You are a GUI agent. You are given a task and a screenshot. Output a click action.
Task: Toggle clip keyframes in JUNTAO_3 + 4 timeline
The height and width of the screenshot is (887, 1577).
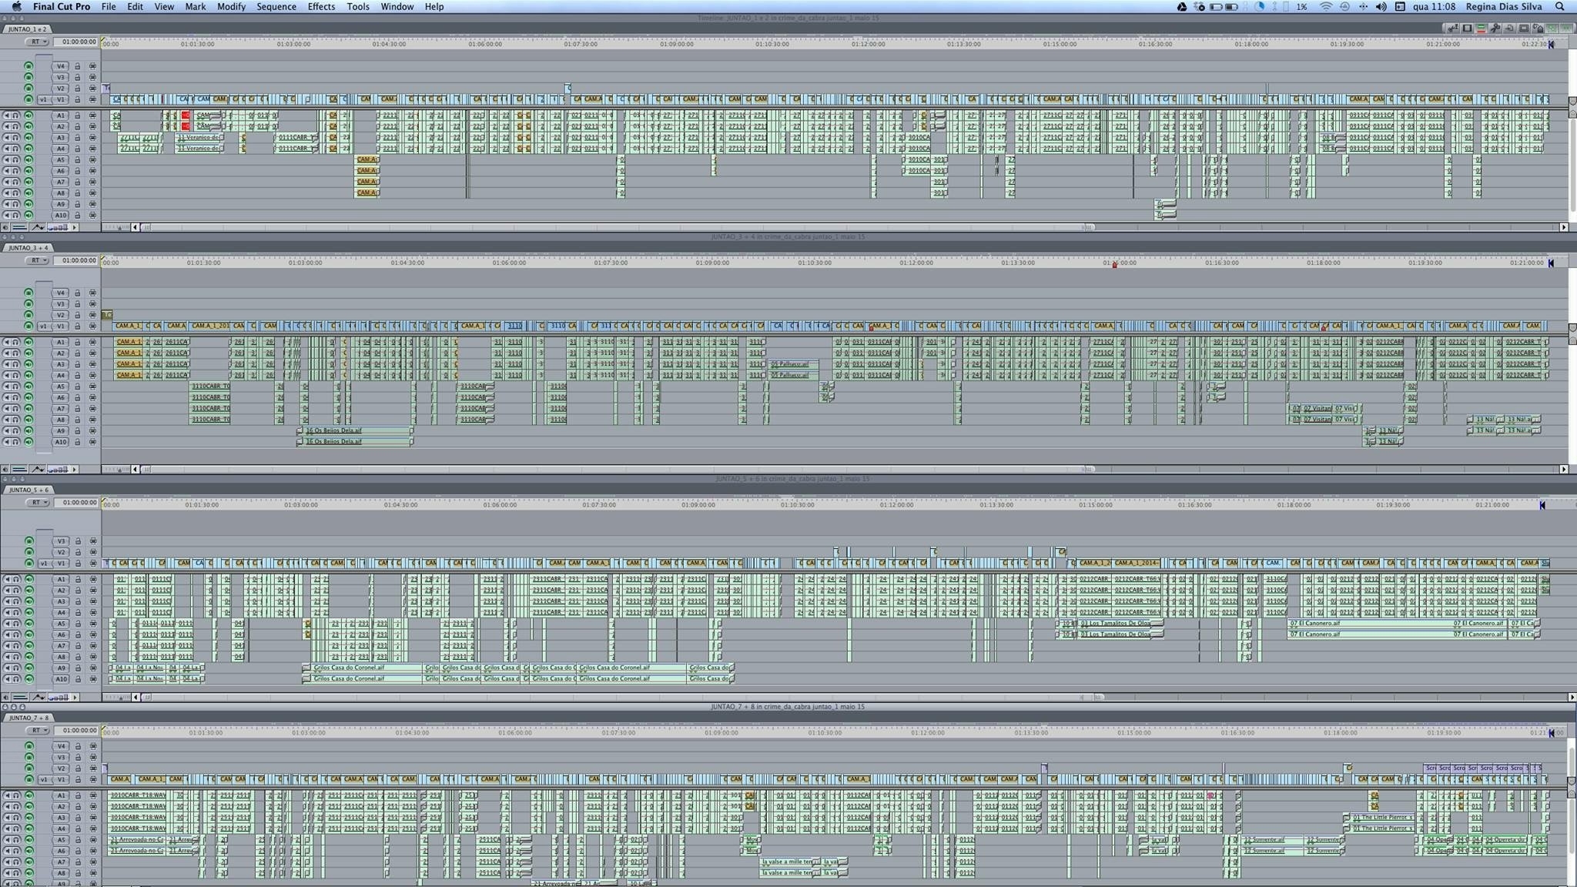pos(19,469)
